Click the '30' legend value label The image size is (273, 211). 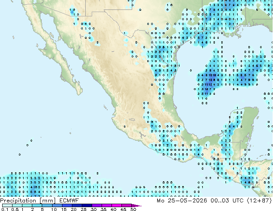coord(93,209)
